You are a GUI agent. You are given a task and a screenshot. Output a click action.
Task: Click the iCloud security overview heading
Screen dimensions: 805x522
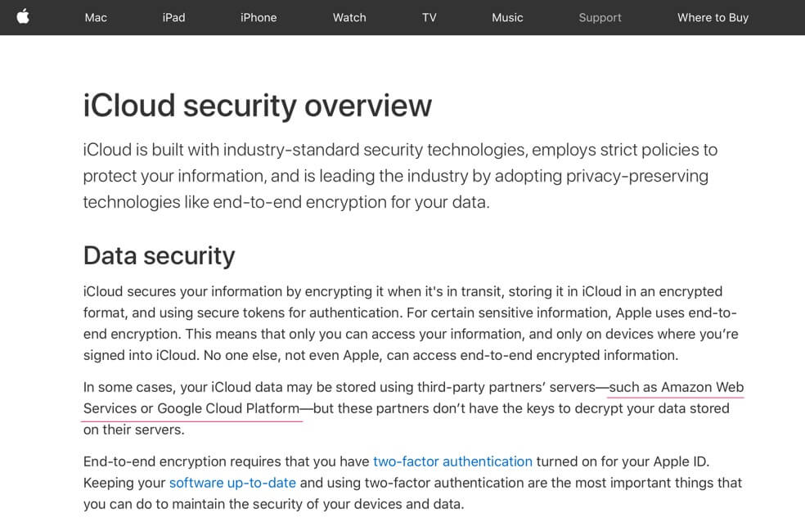coord(257,106)
